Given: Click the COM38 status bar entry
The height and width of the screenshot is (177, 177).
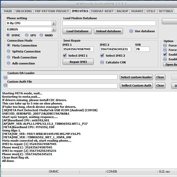Looking at the screenshot, I should pyautogui.click(x=112, y=172).
